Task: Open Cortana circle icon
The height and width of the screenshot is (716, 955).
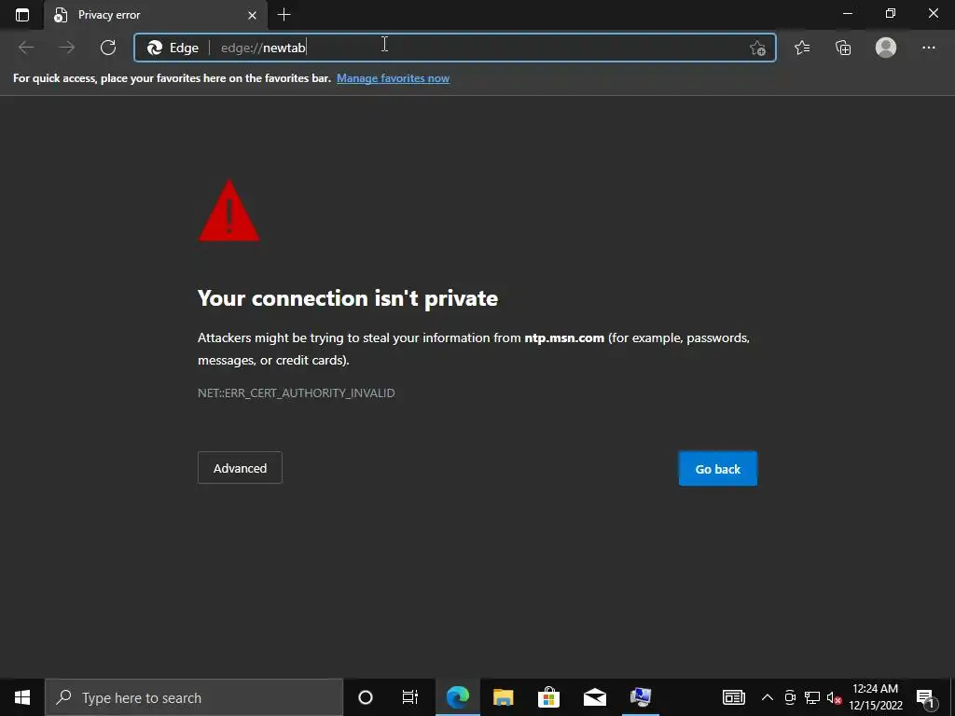Action: [x=366, y=697]
